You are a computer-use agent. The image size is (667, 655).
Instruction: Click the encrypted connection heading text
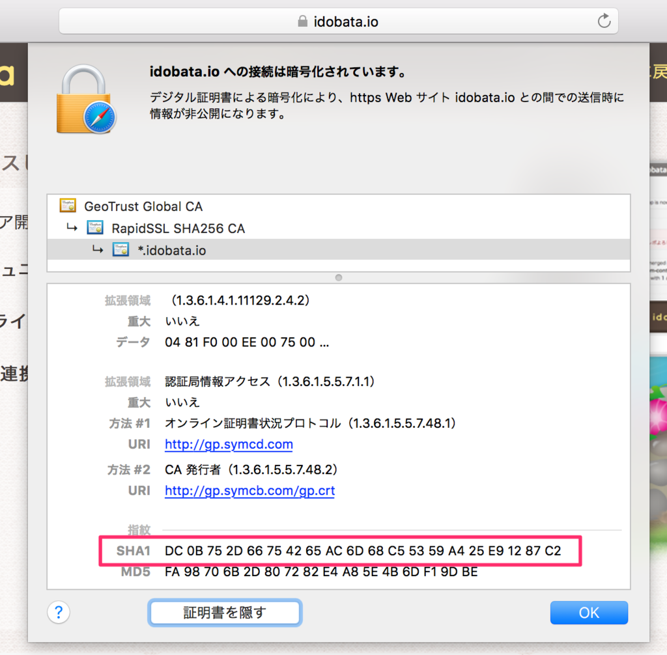[x=277, y=72]
